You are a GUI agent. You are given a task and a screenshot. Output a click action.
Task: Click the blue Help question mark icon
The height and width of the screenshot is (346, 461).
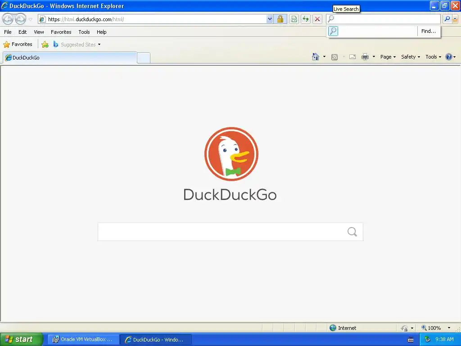click(x=449, y=57)
